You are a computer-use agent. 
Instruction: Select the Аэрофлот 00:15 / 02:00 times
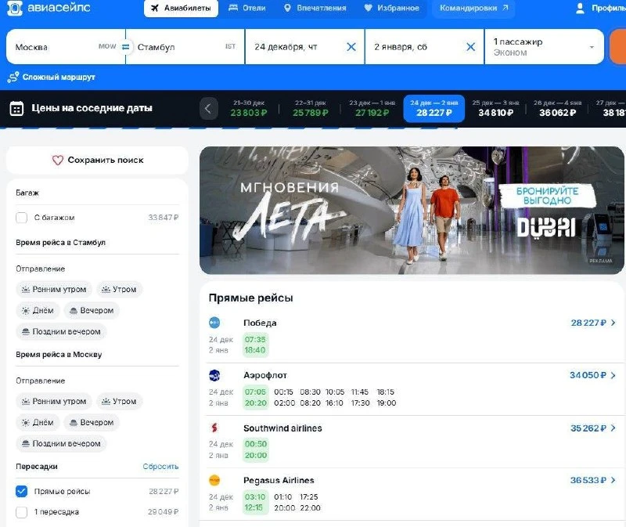284,398
